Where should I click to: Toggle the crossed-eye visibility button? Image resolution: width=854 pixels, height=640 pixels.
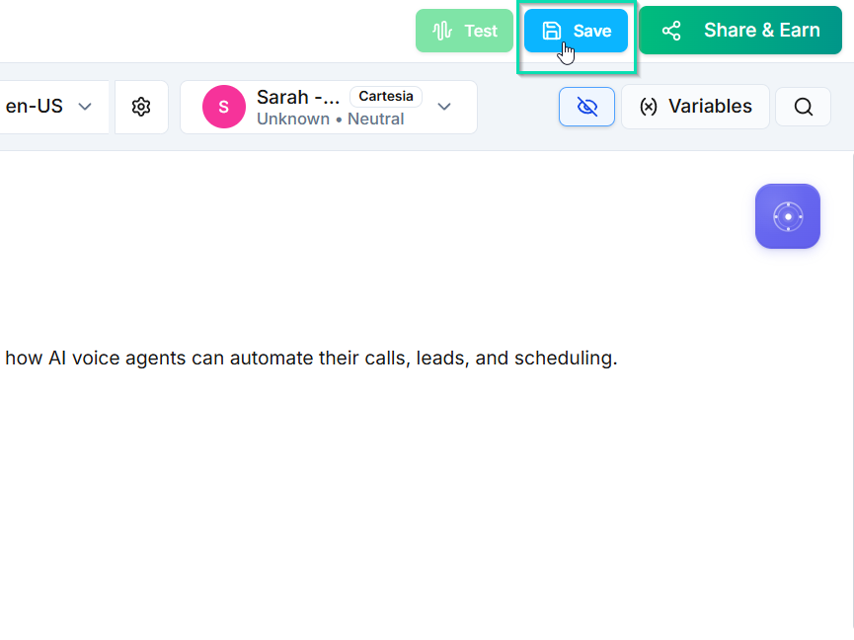[x=586, y=107]
